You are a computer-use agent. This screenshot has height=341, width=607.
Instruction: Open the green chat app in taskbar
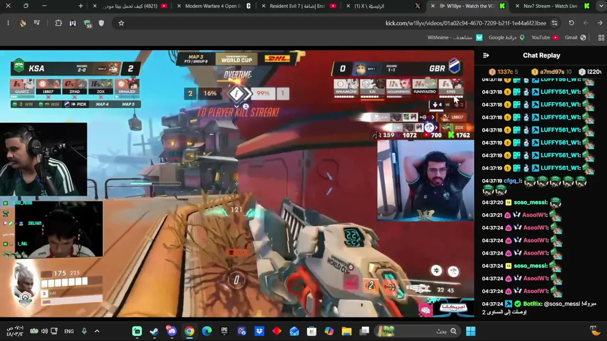pos(137,331)
